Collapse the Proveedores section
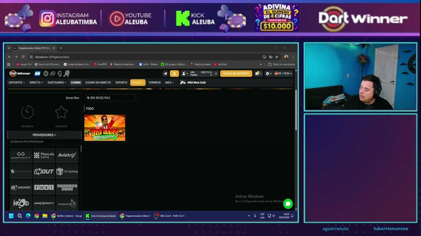Screen dimensions: 421x236 (44, 135)
